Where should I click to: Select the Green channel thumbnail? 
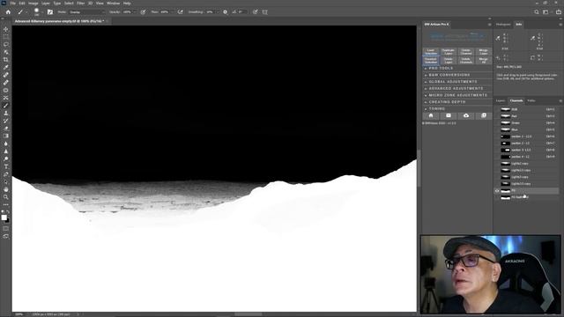[x=506, y=123]
